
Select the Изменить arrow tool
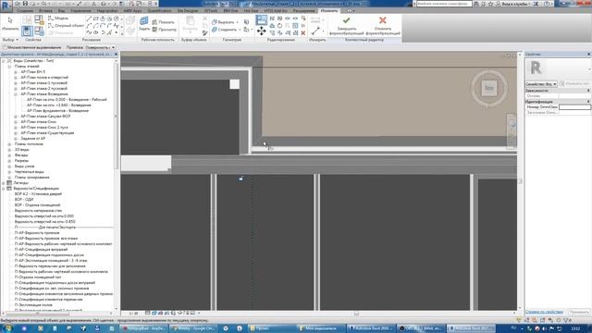tap(10, 22)
